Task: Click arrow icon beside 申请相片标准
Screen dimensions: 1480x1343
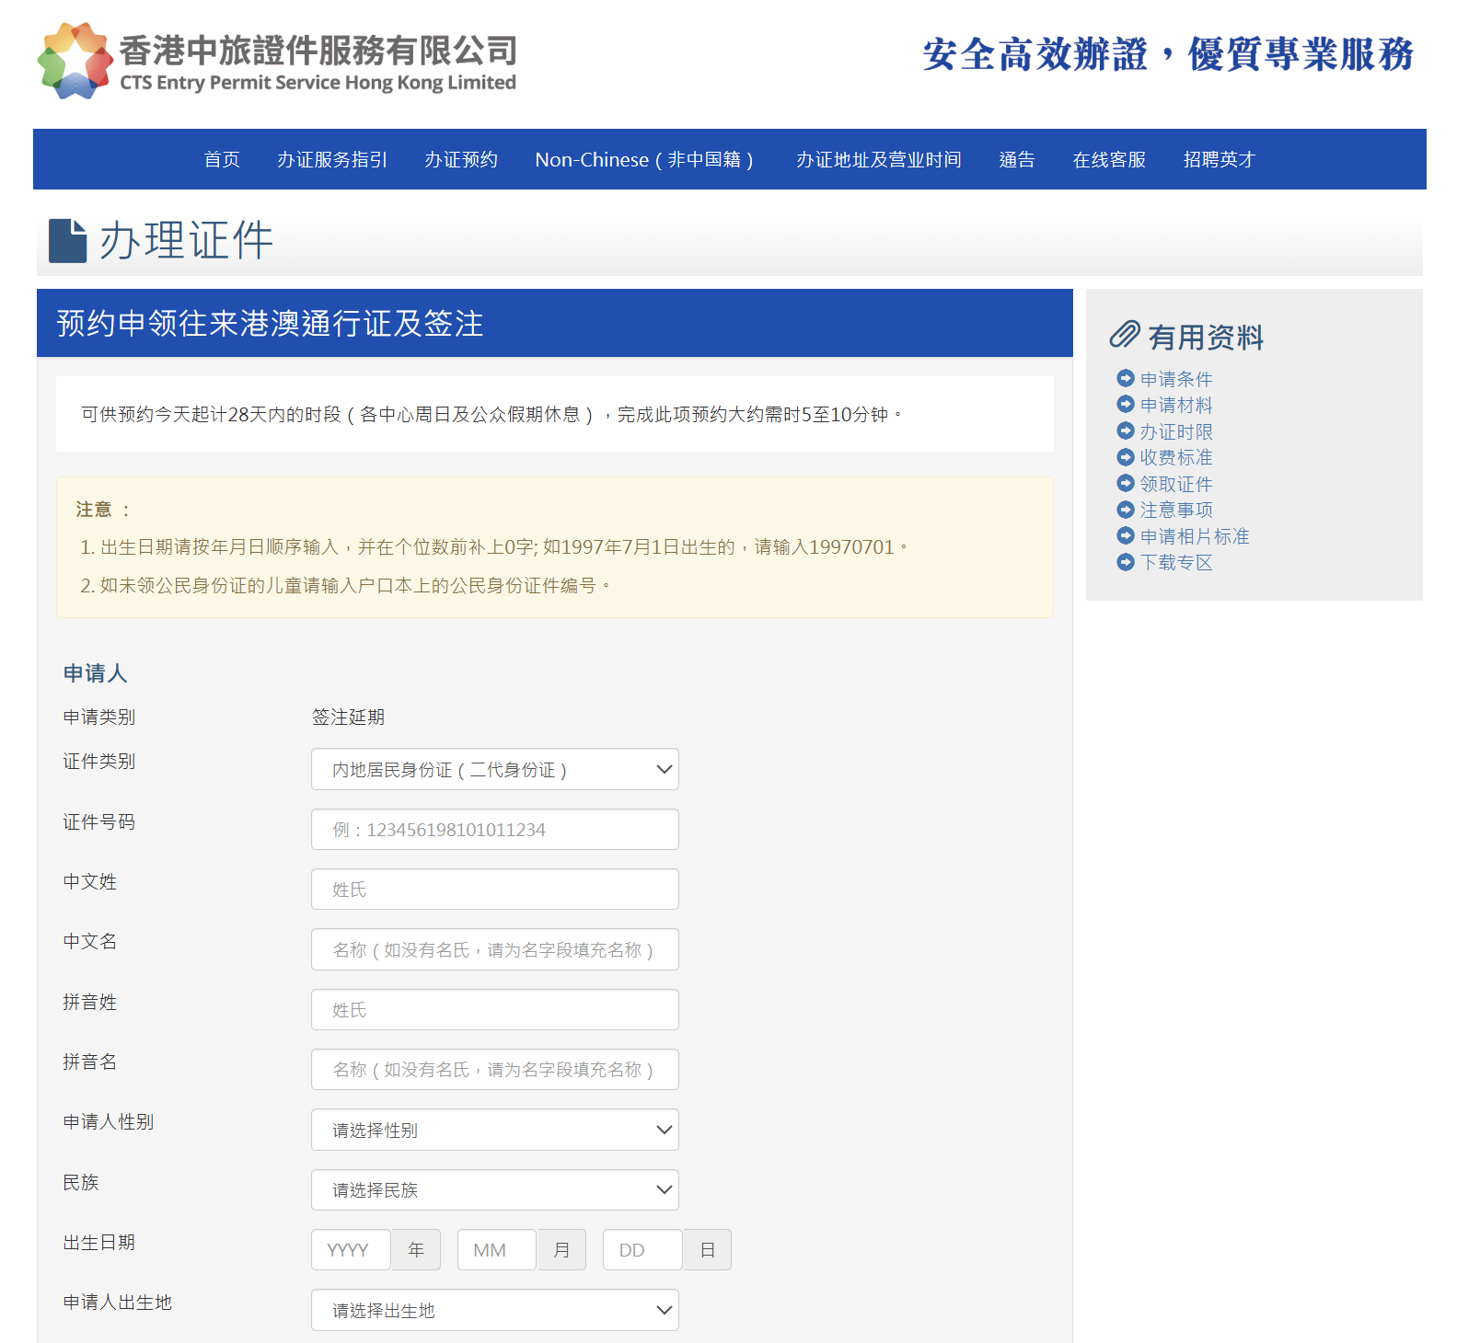Action: pyautogui.click(x=1125, y=535)
